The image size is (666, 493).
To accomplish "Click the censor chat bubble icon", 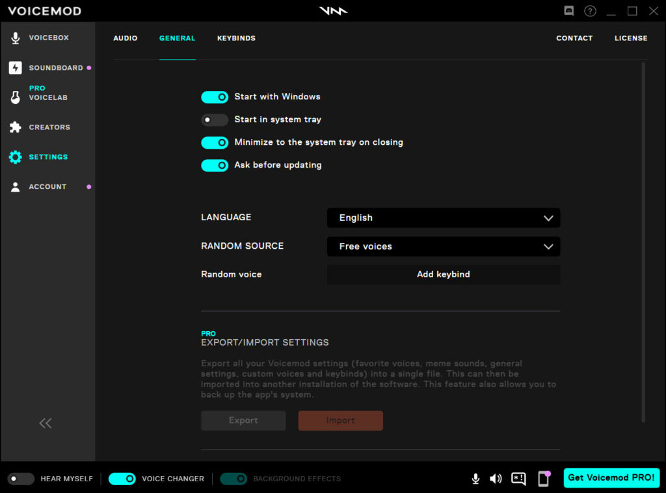I will pos(518,479).
